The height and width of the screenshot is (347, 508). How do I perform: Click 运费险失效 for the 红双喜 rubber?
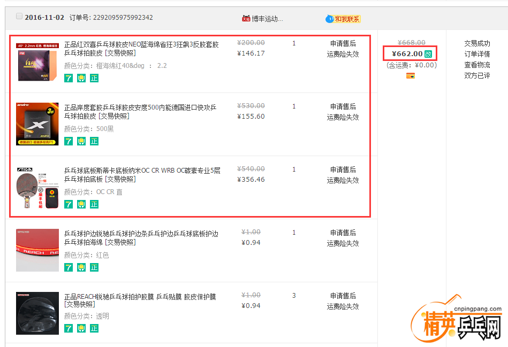pyautogui.click(x=343, y=54)
